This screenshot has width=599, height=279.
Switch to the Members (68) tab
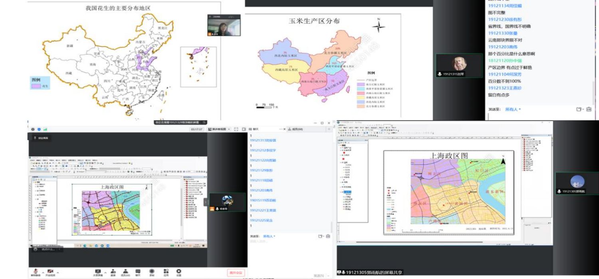tap(297, 129)
